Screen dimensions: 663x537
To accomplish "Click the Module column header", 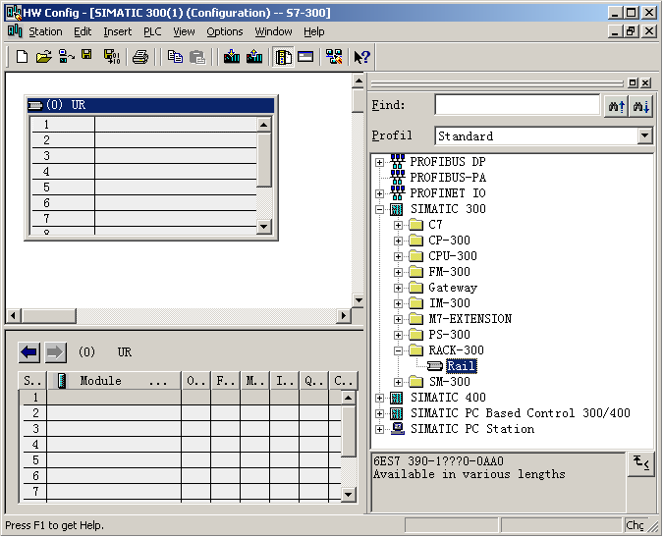I will point(113,381).
